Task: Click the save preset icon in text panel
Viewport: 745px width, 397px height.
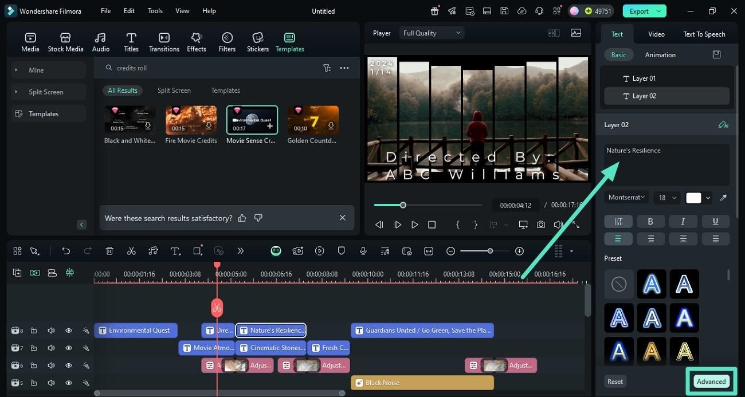Action: (716, 54)
